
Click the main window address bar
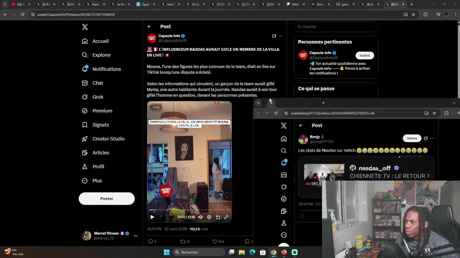(x=216, y=14)
